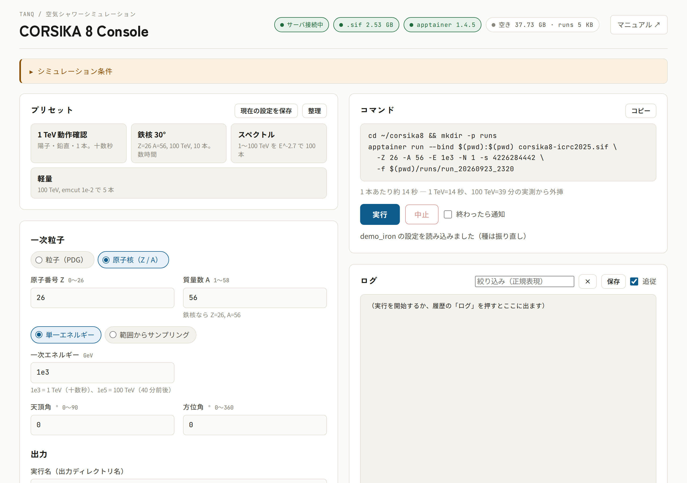Select 原子核（Z / A） radio option
The image size is (687, 483).
coord(133,260)
